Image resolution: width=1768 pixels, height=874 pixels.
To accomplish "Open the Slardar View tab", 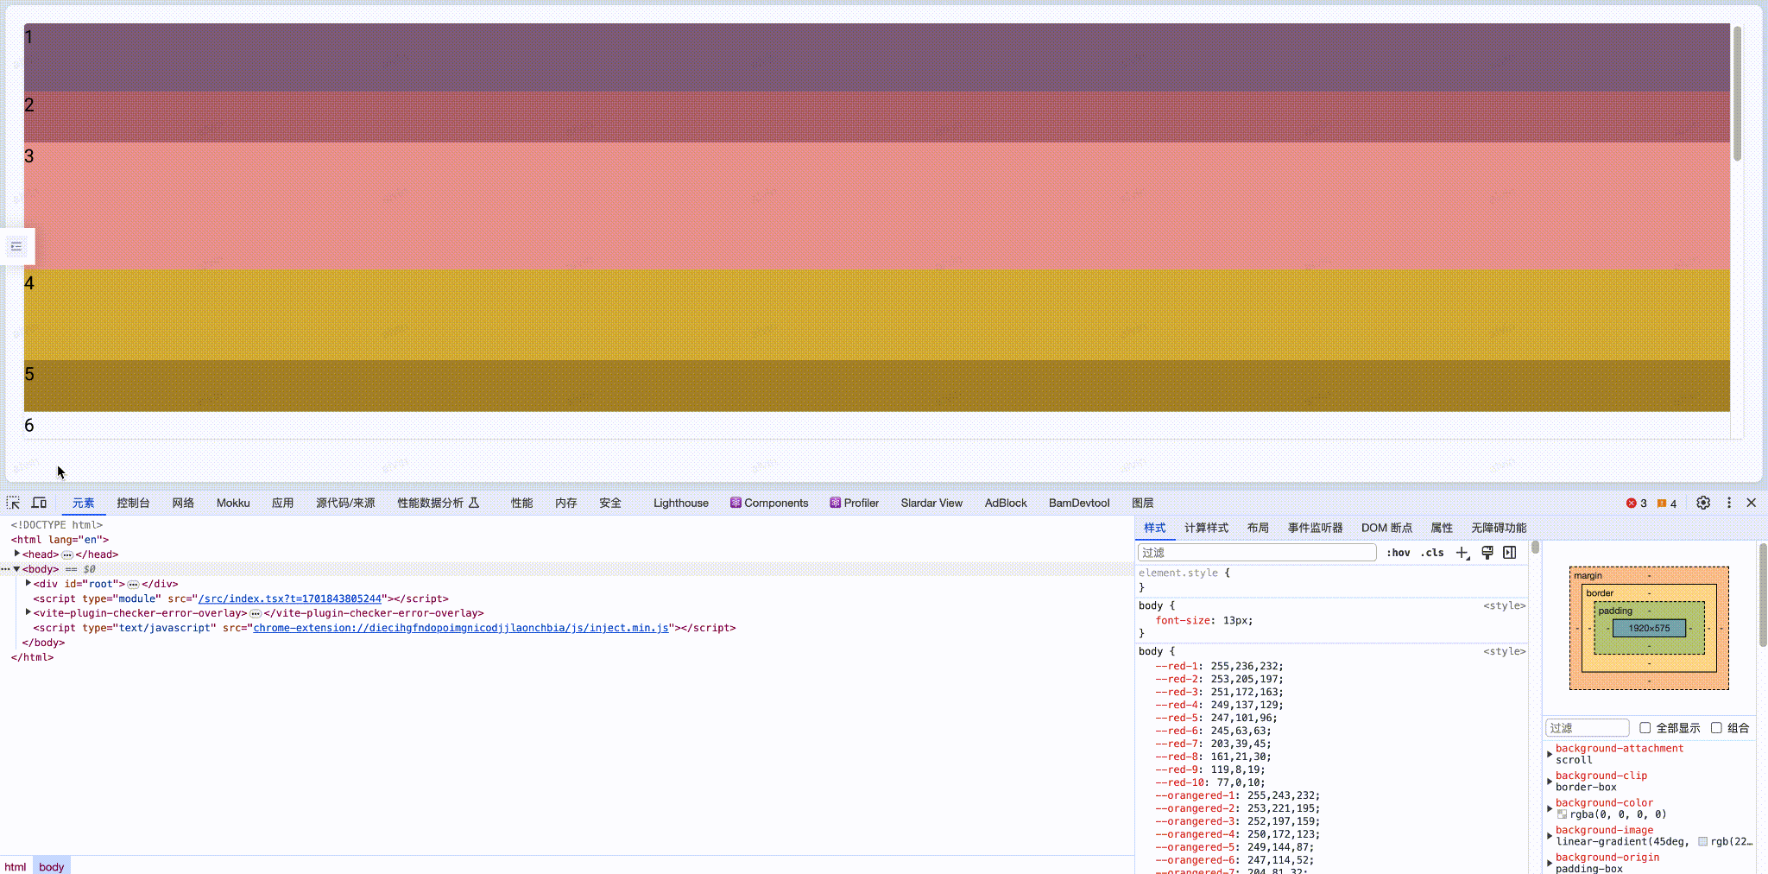I will coord(931,503).
